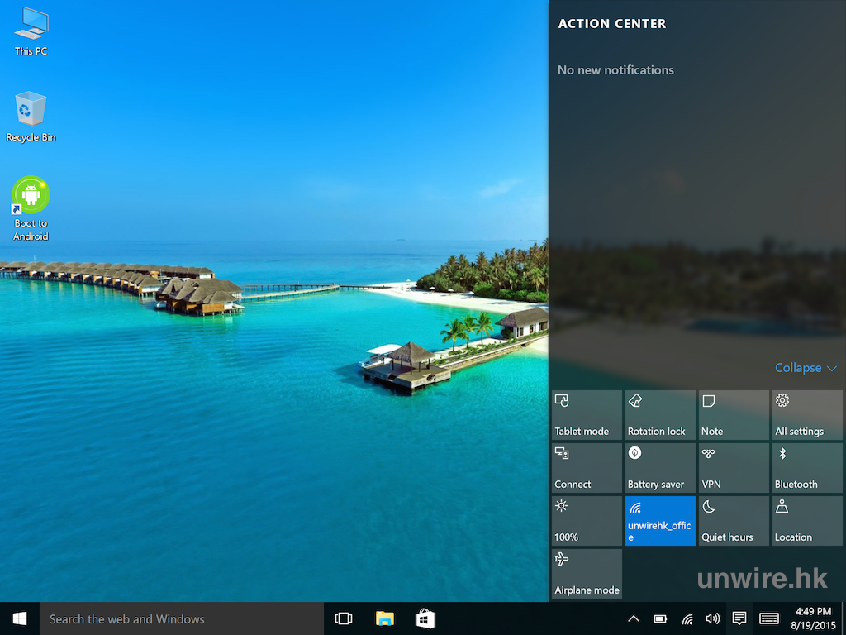Show hidden system tray icons

click(x=634, y=618)
